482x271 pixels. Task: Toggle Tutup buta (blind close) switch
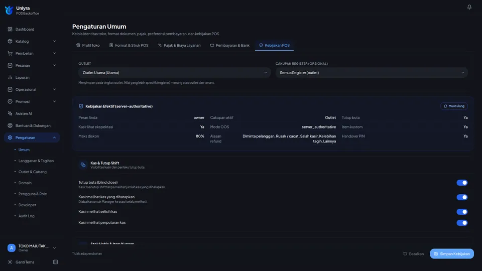coord(462,183)
